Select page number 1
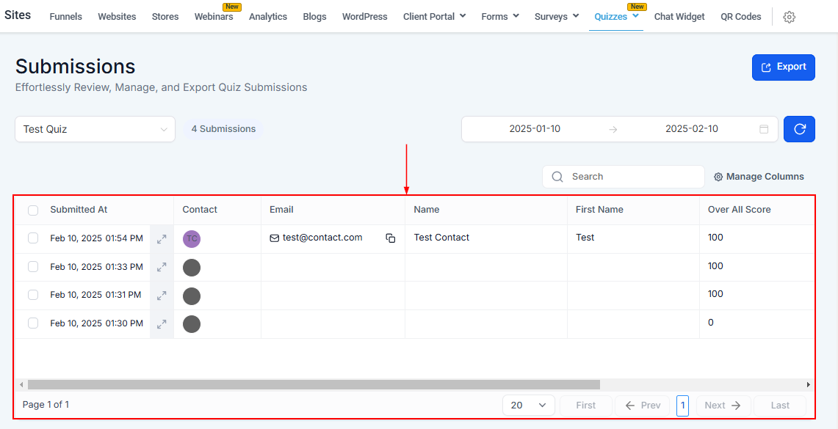Image resolution: width=838 pixels, height=429 pixels. pyautogui.click(x=682, y=406)
